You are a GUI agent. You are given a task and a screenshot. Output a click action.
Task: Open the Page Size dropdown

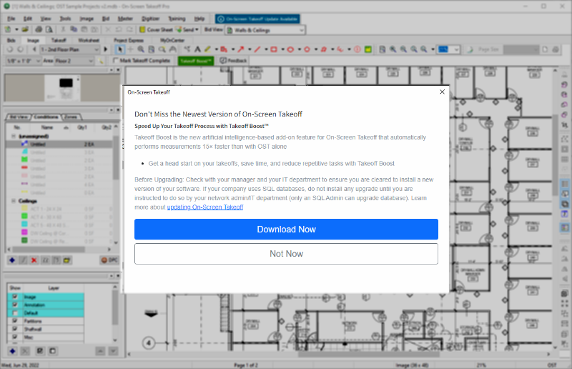tap(521, 49)
